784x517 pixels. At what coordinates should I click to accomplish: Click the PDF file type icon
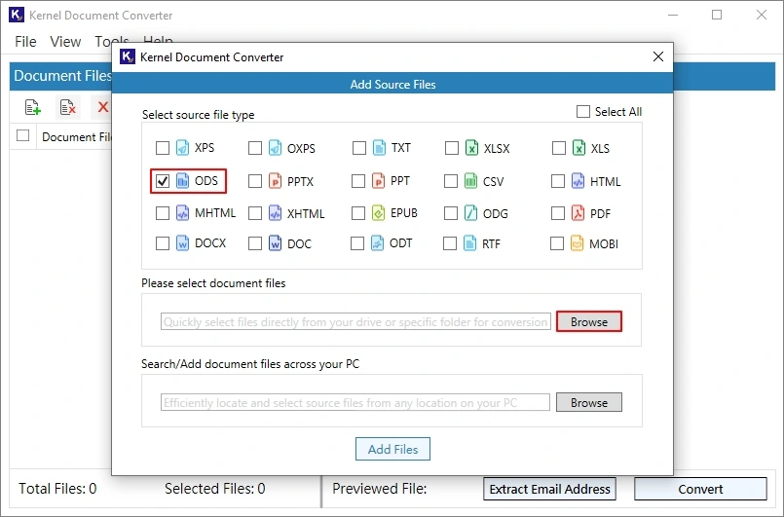[x=578, y=213]
